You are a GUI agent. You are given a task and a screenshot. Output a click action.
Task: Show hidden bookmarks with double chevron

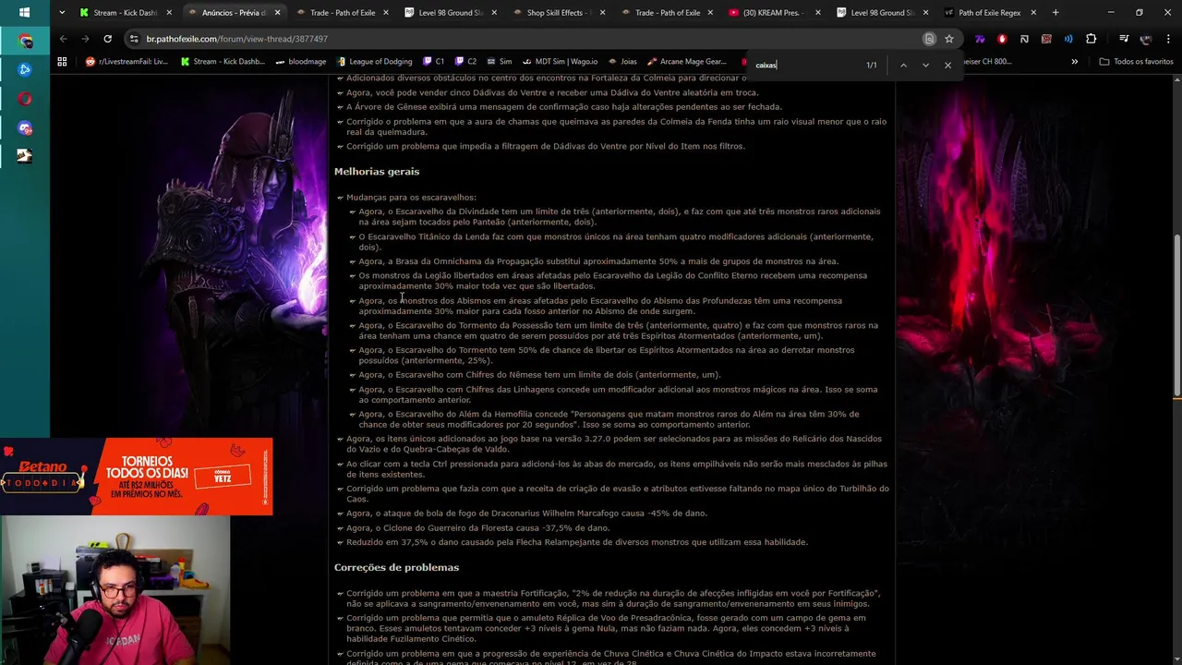[1074, 62]
